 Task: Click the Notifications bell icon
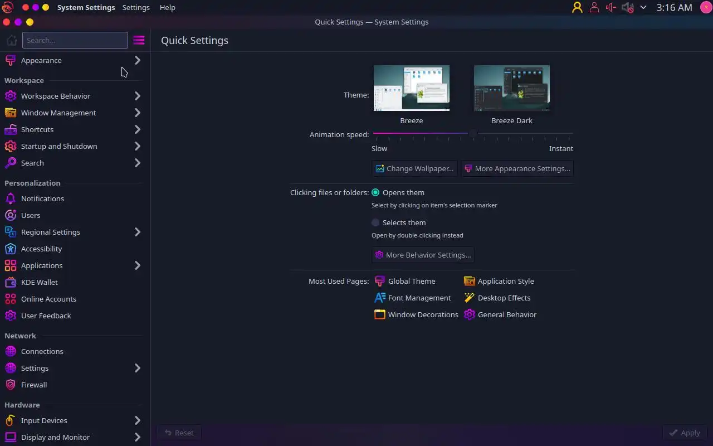[x=10, y=198]
